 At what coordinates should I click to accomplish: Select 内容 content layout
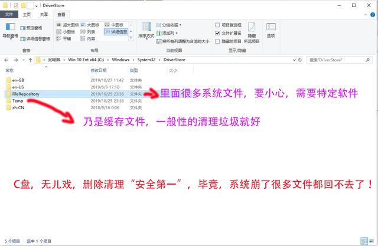coord(88,38)
